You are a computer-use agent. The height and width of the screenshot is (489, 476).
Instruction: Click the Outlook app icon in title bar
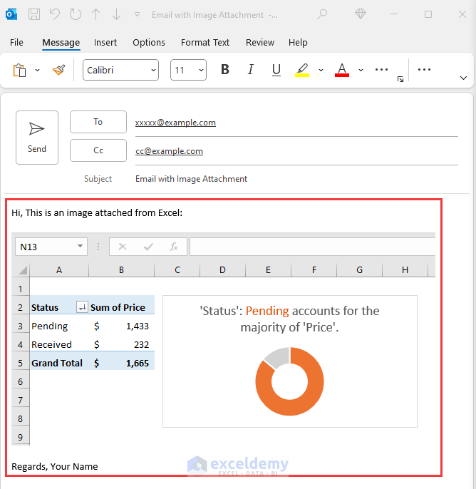(x=11, y=14)
